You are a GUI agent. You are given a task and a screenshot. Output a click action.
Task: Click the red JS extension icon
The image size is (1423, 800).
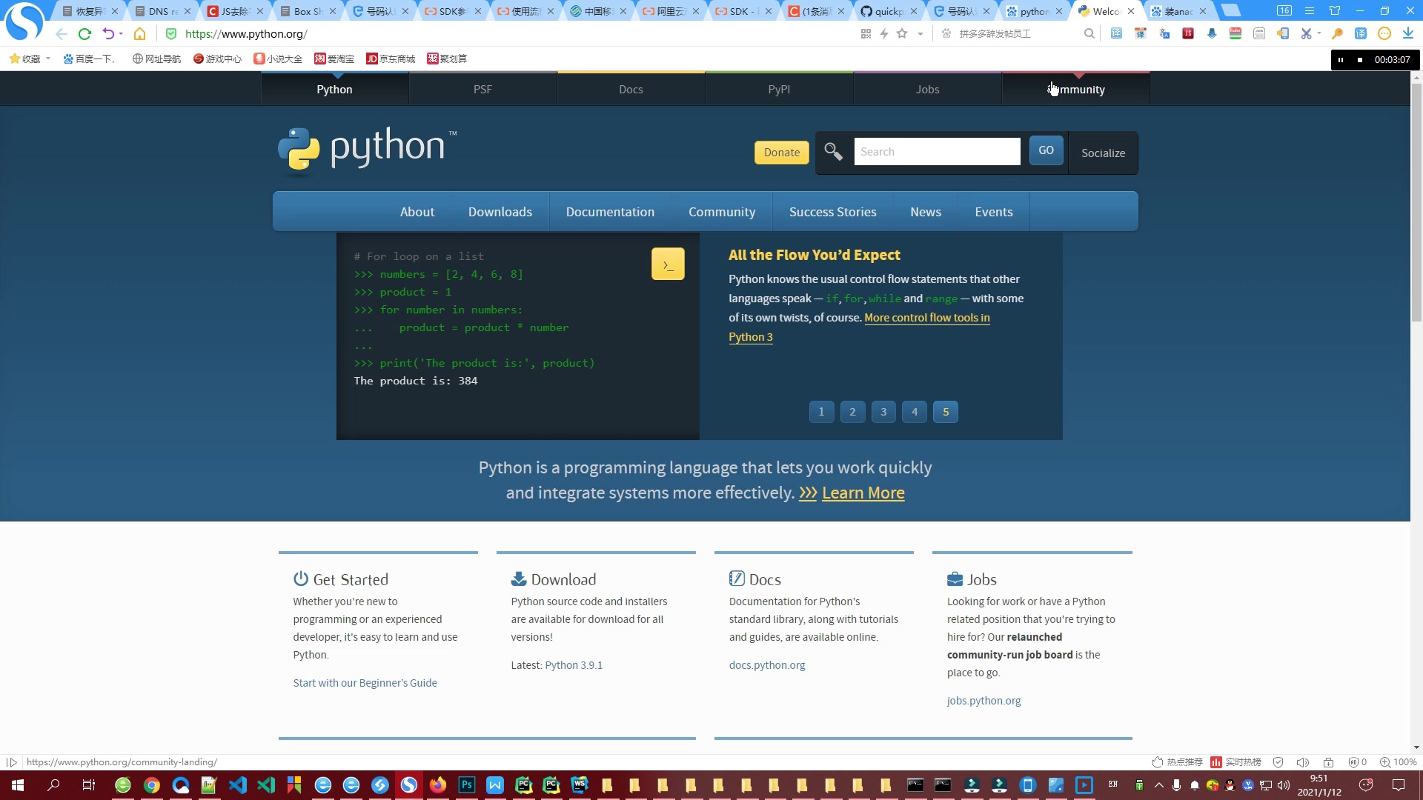click(x=1188, y=34)
